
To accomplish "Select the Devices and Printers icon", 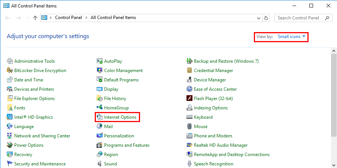I will (10, 89).
